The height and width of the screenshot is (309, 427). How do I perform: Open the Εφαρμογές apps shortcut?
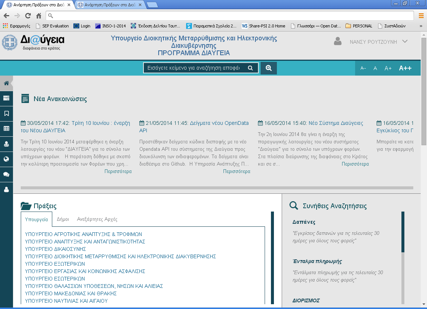coord(17,26)
